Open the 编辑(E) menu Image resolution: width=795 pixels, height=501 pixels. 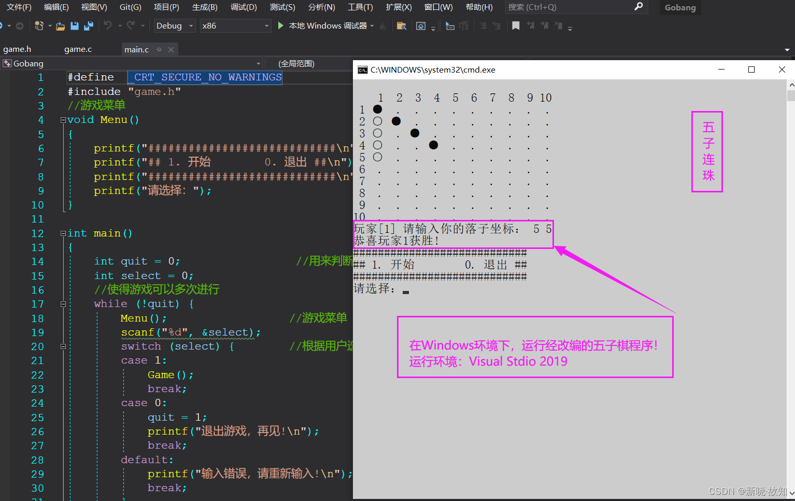click(x=56, y=7)
